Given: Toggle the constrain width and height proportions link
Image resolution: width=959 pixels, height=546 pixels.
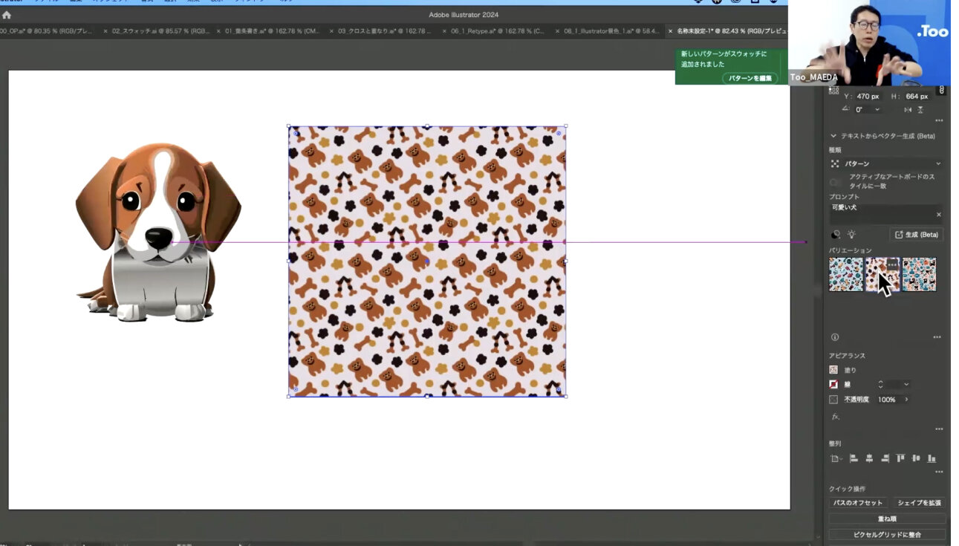Looking at the screenshot, I should (x=941, y=91).
